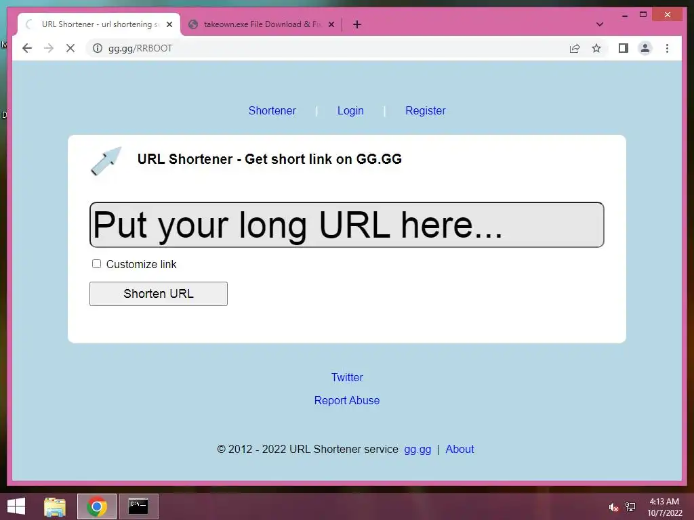Open the Command Prompt taskbar icon
This screenshot has height=520, width=694.
[138, 506]
